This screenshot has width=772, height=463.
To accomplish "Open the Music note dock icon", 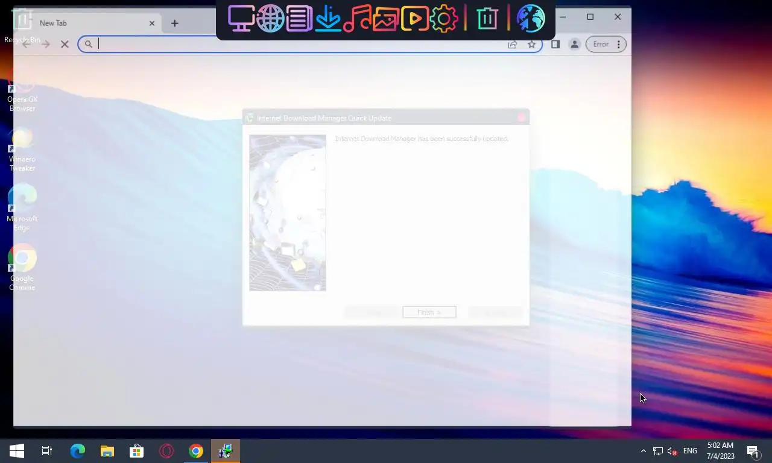I will (x=356, y=18).
